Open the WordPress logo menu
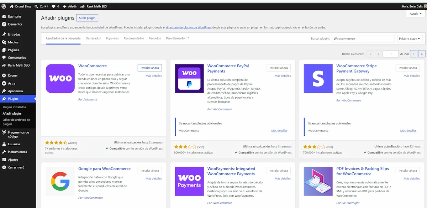The image size is (427, 208). coord(4,6)
